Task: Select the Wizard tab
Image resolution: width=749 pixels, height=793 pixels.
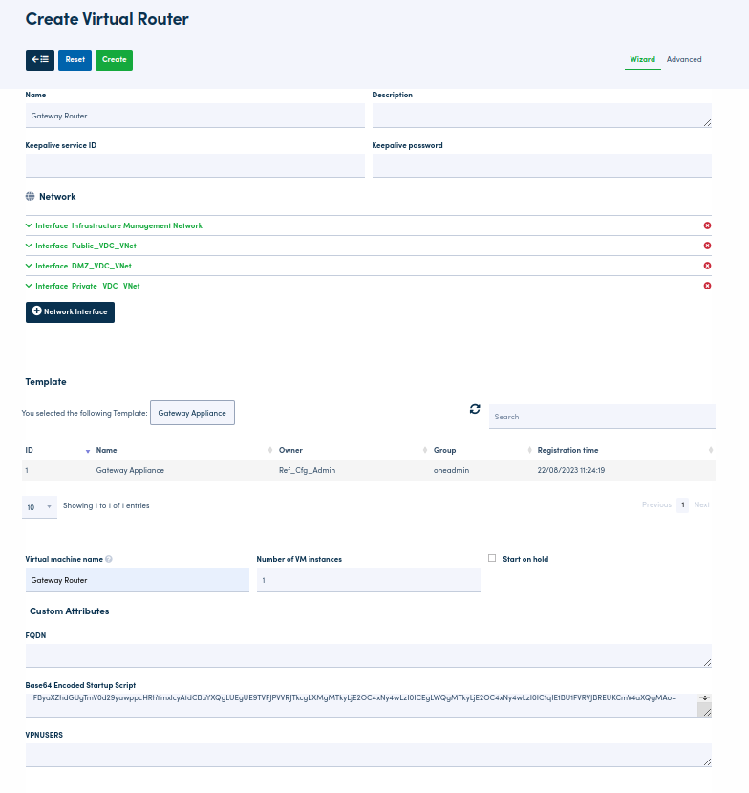Action: (x=642, y=59)
